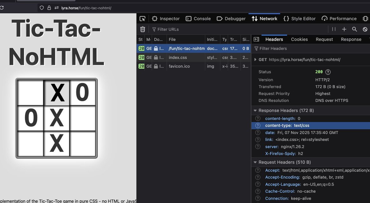Select the server nginx/1.26.2 value

(x=293, y=147)
